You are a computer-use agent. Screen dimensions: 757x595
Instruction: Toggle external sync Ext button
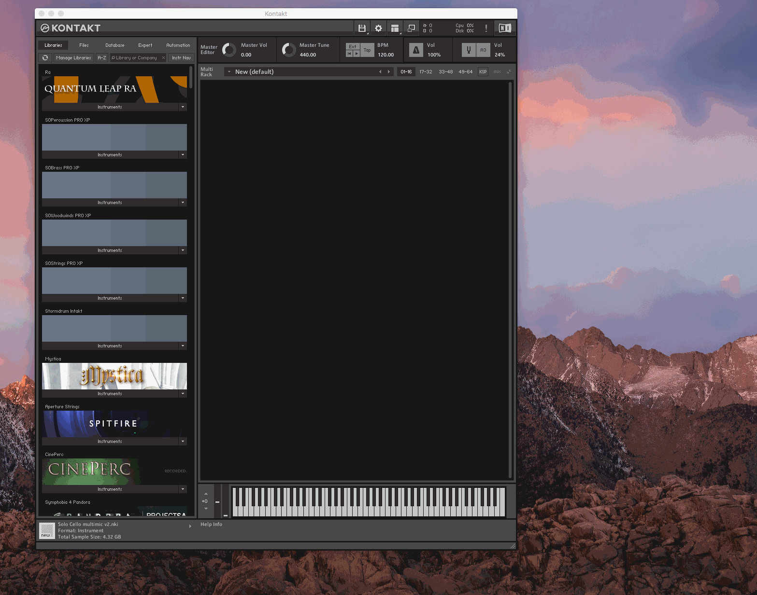point(353,47)
